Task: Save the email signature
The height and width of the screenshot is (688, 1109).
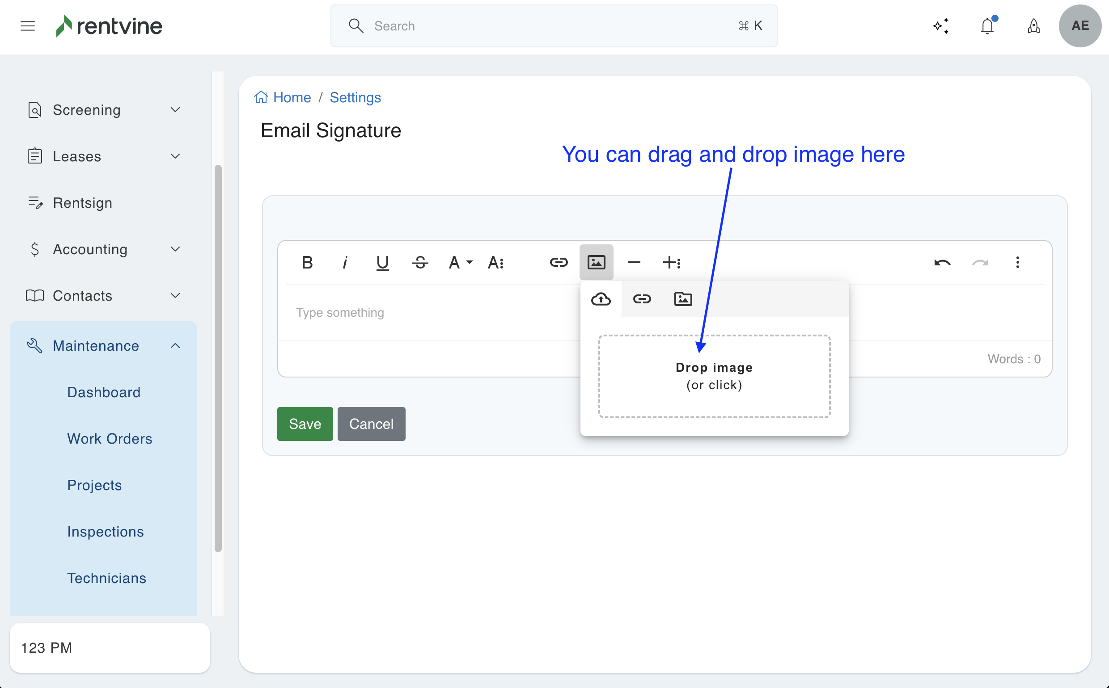Action: pyautogui.click(x=305, y=424)
